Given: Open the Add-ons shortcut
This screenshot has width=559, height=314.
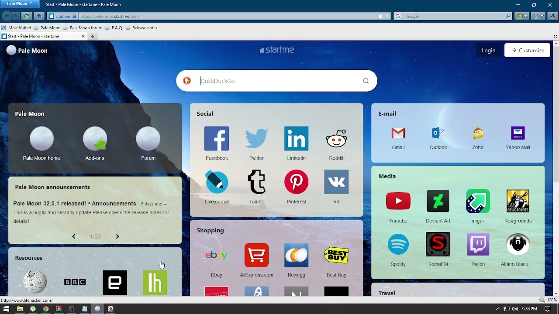Looking at the screenshot, I should (x=95, y=139).
